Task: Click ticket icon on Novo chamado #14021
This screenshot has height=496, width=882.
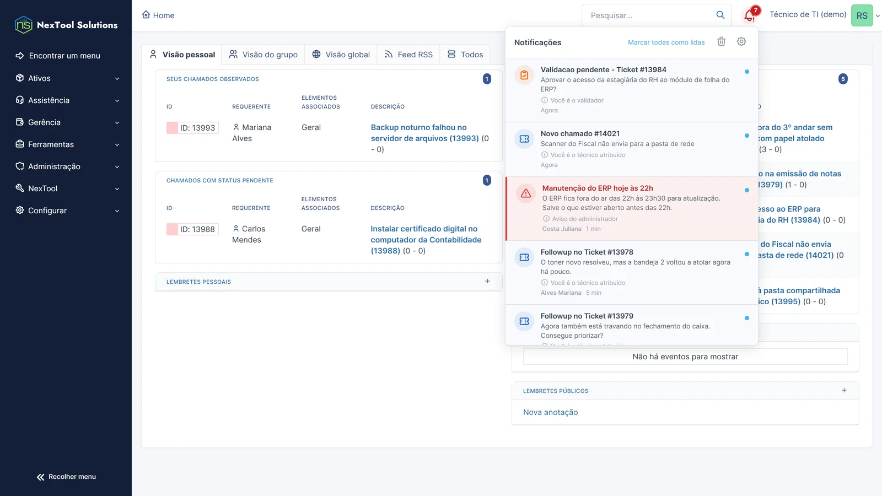Action: [524, 139]
